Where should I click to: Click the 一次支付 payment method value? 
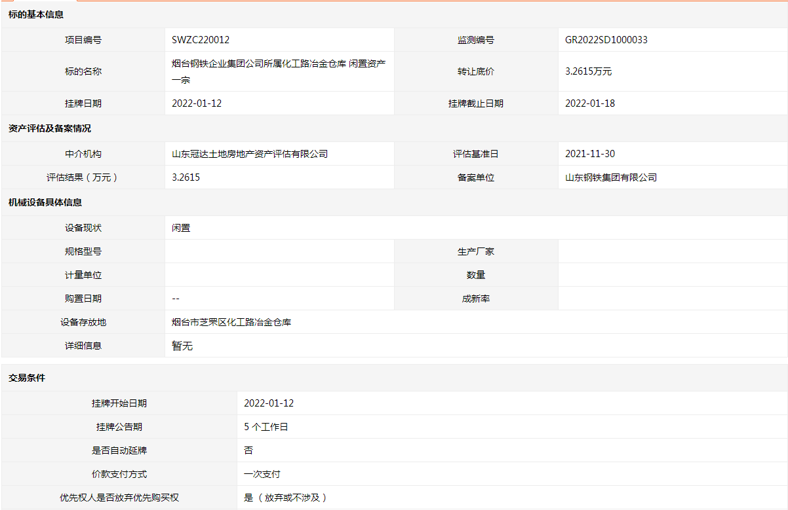262,474
